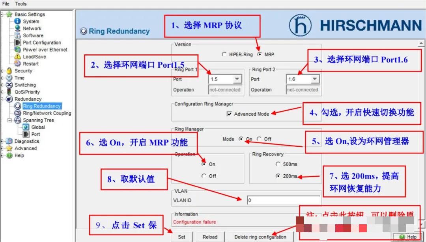Open Load/Save page
This screenshot has height=242, width=426.
pyautogui.click(x=34, y=57)
